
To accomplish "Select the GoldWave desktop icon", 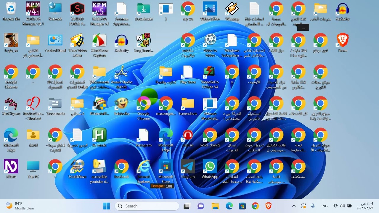I will (x=77, y=170).
